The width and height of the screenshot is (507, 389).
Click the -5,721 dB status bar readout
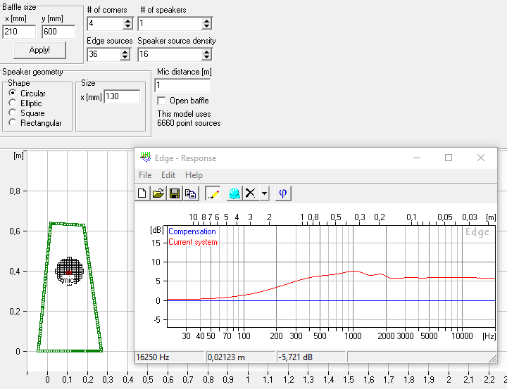(311, 357)
